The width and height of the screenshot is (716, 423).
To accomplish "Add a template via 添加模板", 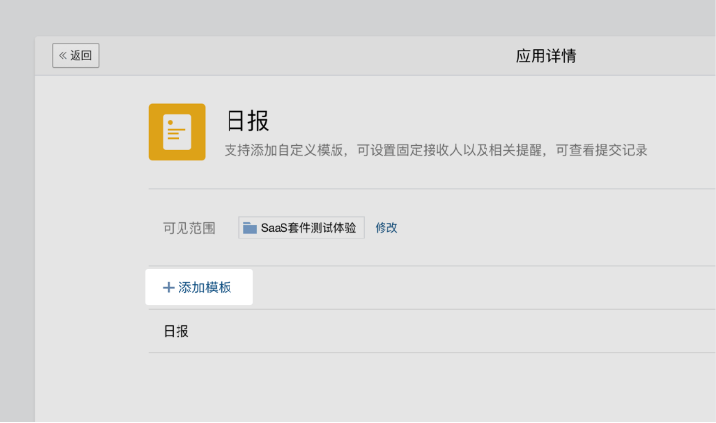I will pos(199,288).
